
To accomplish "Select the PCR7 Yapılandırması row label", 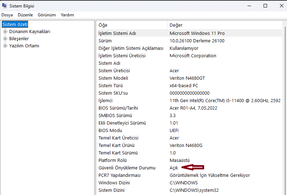I will pyautogui.click(x=119, y=175).
